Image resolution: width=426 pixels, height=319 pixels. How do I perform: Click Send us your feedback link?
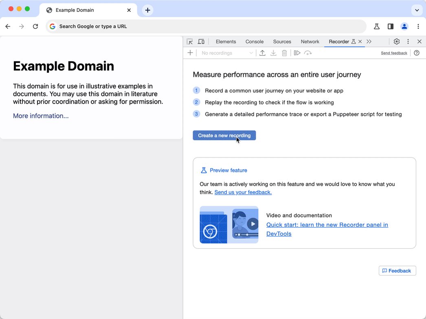tap(243, 192)
